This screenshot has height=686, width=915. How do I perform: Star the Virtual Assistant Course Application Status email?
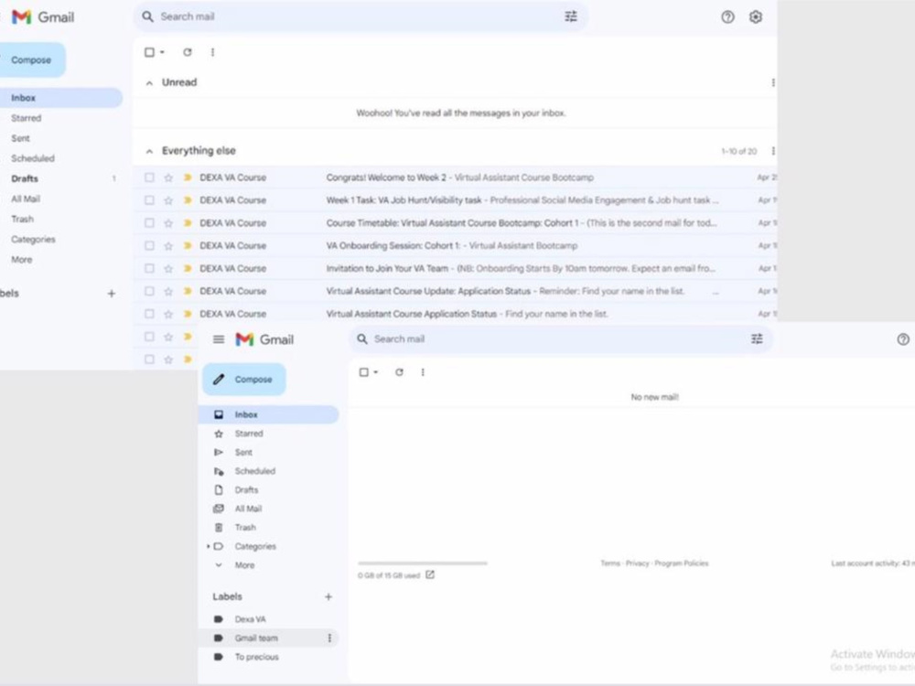click(168, 314)
